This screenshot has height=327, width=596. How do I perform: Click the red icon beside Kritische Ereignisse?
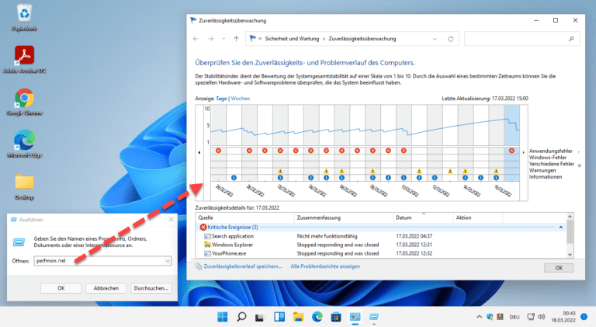pos(203,227)
